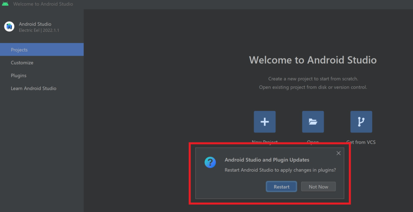Click the Get from VCS branch icon
This screenshot has width=413, height=212.
click(361, 122)
